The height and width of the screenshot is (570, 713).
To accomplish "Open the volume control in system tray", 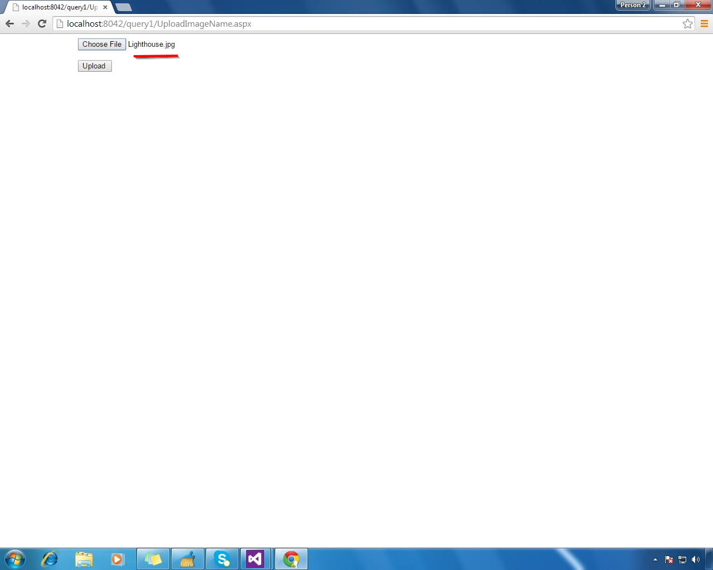I will point(695,560).
